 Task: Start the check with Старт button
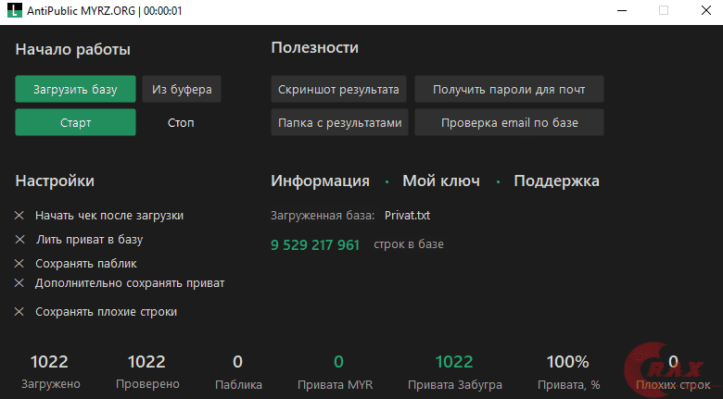pos(75,122)
